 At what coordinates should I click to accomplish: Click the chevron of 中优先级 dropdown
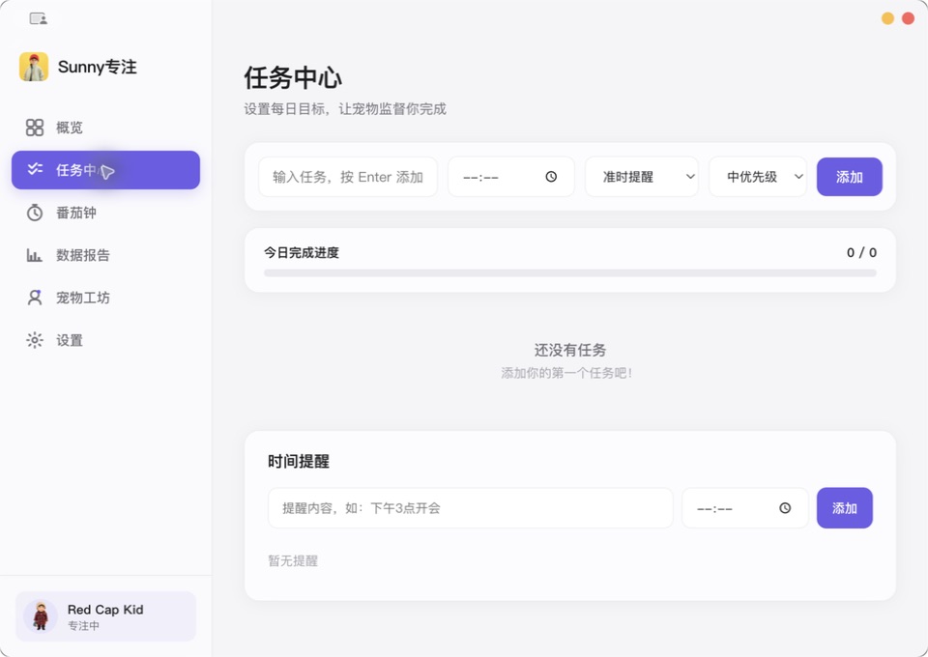pyautogui.click(x=798, y=176)
